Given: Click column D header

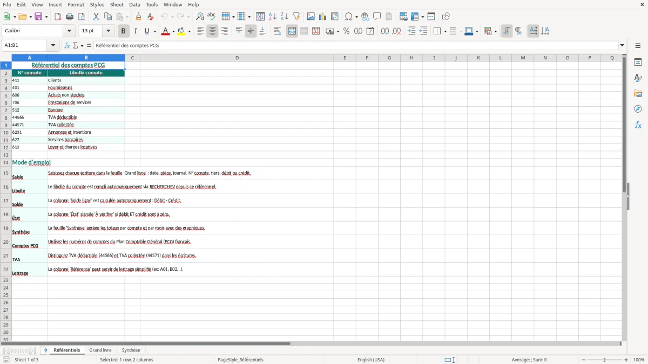Looking at the screenshot, I should tap(237, 58).
